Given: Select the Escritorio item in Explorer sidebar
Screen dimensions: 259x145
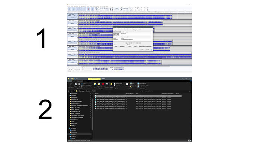Looking at the screenshot, I should tap(73, 134).
